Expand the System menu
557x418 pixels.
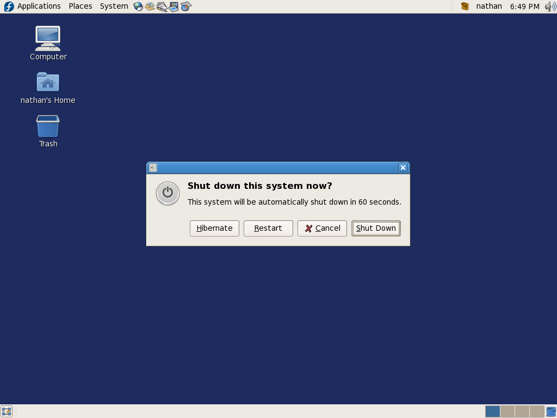[x=114, y=7]
